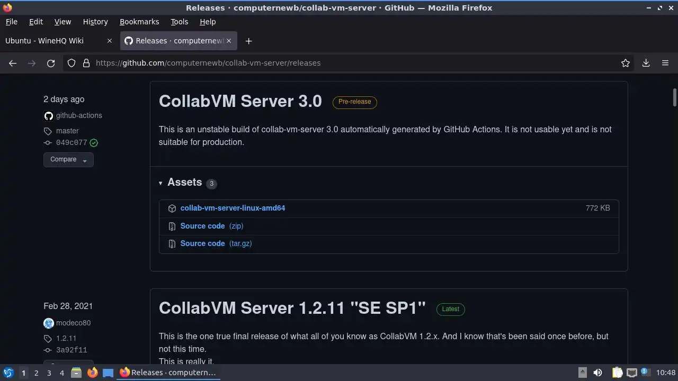This screenshot has width=678, height=381.
Task: Open the View menu
Action: [x=63, y=22]
